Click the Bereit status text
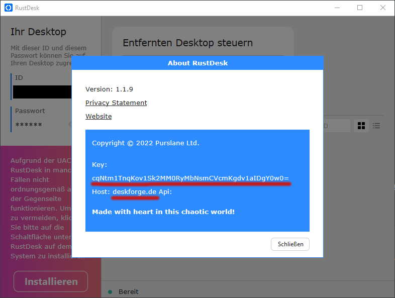Screen dimensions: 395x298 [129, 291]
